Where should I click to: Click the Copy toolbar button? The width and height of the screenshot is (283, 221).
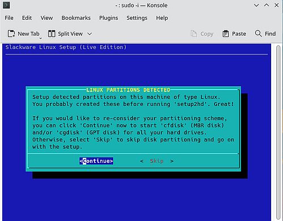point(202,34)
